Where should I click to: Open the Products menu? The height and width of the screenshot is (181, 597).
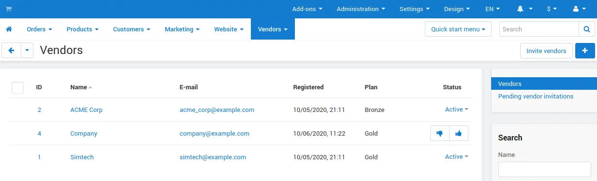tap(83, 29)
